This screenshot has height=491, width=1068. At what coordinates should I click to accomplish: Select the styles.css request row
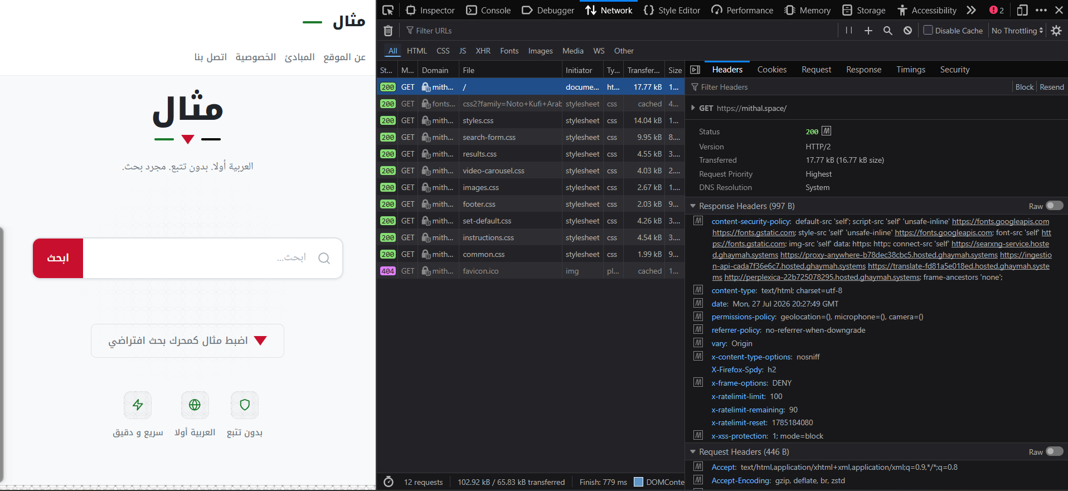point(530,120)
